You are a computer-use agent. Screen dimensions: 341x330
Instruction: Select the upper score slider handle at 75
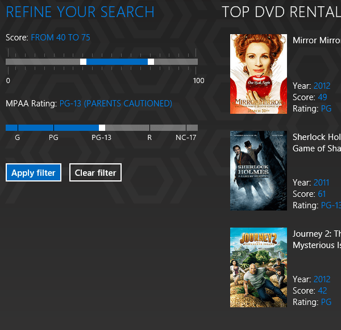(x=151, y=62)
